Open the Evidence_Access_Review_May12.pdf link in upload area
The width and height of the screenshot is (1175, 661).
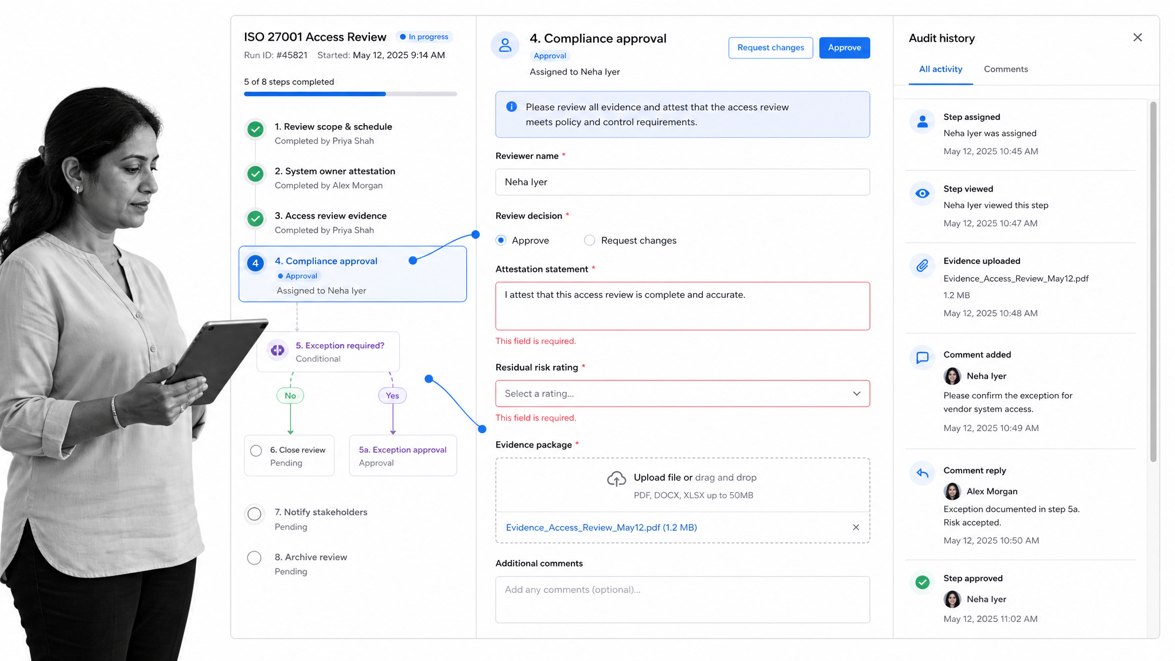pyautogui.click(x=601, y=527)
